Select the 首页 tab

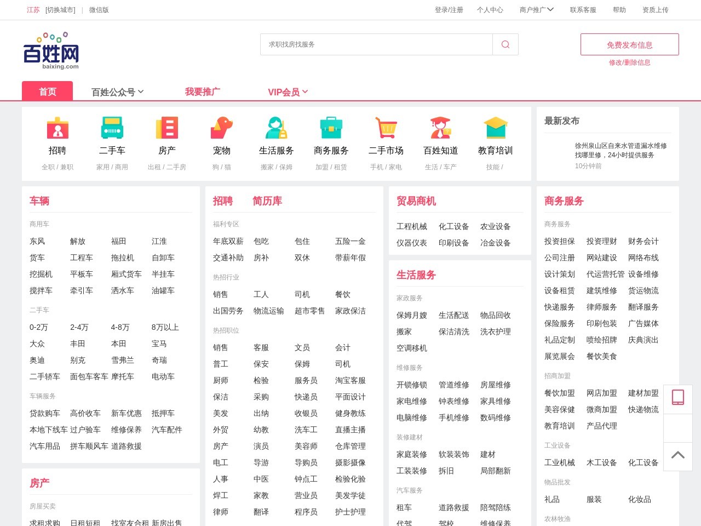pyautogui.click(x=48, y=91)
